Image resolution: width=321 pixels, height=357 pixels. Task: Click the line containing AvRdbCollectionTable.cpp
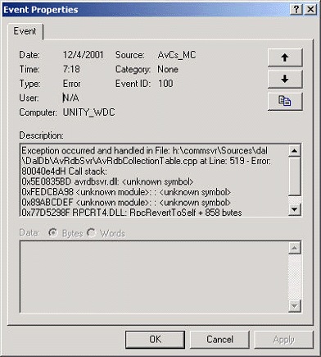click(x=147, y=161)
